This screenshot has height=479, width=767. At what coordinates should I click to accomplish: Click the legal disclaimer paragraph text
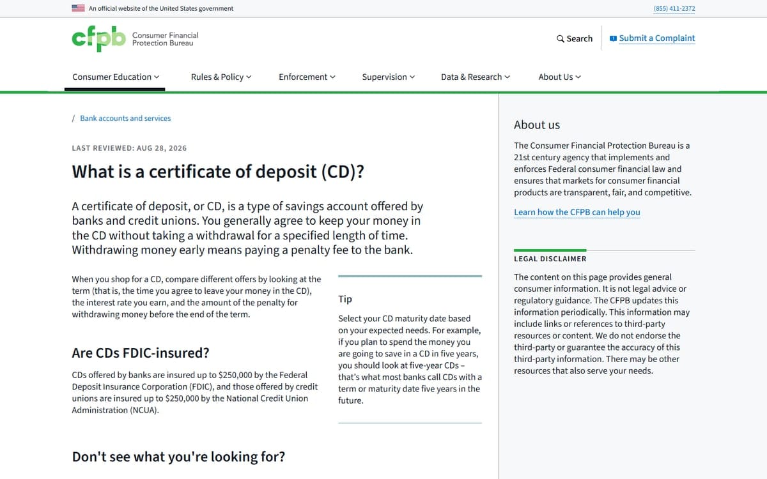click(x=602, y=324)
